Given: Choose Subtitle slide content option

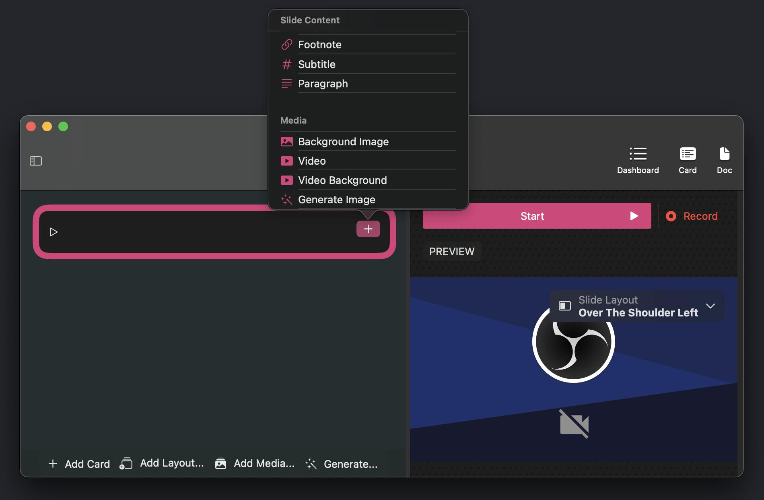Looking at the screenshot, I should 368,64.
